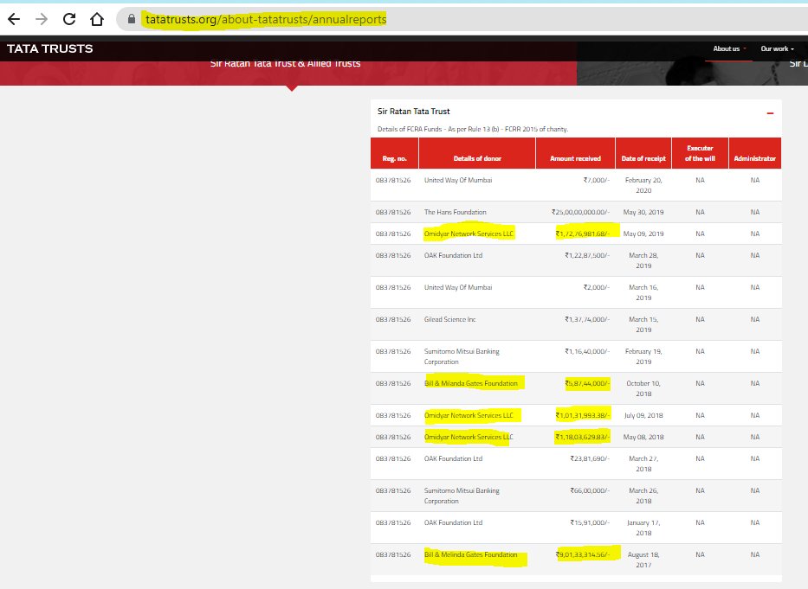Select the Sir Ratan Tata Trust heading text
Screen dimensions: 808x589
pyautogui.click(x=414, y=112)
